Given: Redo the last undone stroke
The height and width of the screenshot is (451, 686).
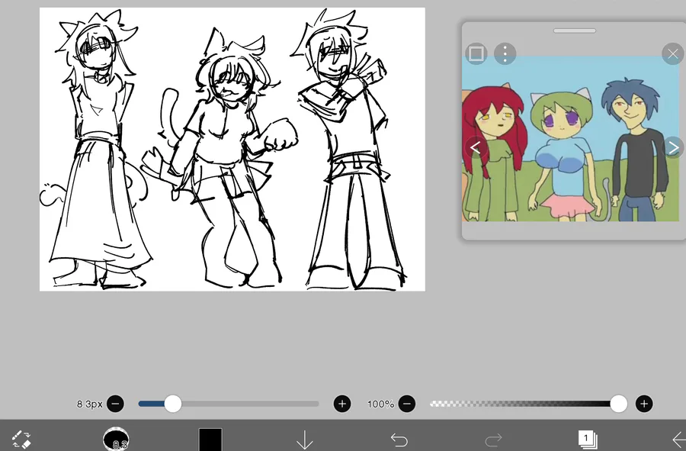Looking at the screenshot, I should pyautogui.click(x=493, y=440).
